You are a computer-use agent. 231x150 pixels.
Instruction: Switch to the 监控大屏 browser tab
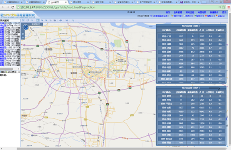(101, 2)
